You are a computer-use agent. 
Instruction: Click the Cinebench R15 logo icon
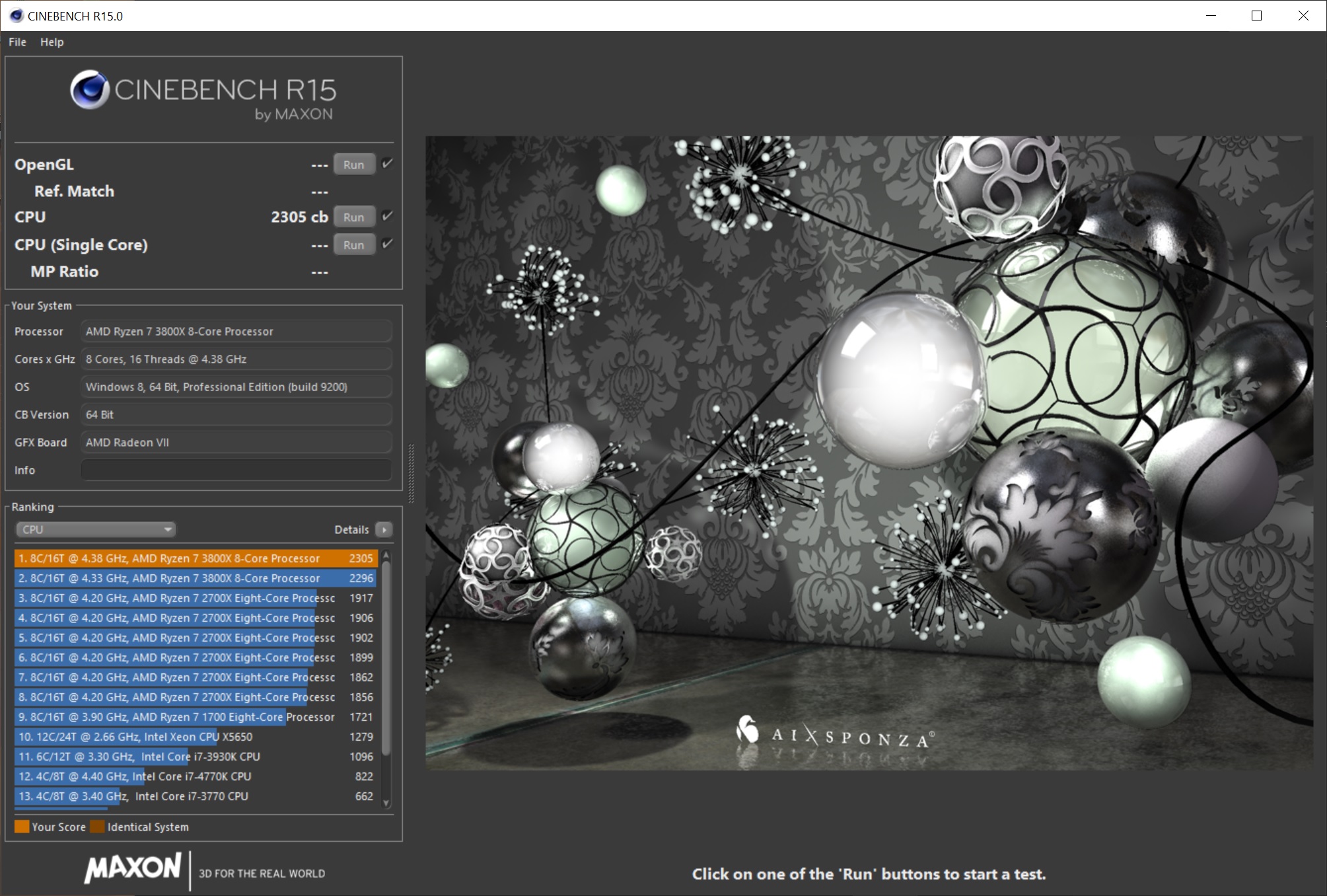click(x=90, y=90)
